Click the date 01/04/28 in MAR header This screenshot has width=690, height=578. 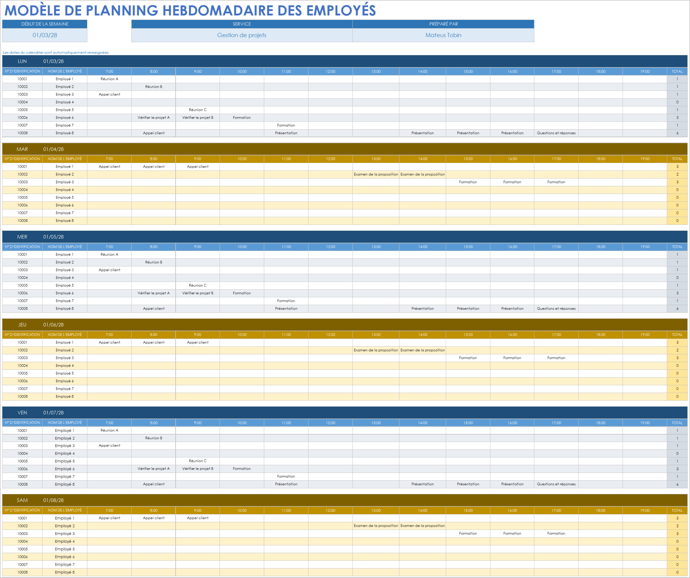(x=53, y=149)
